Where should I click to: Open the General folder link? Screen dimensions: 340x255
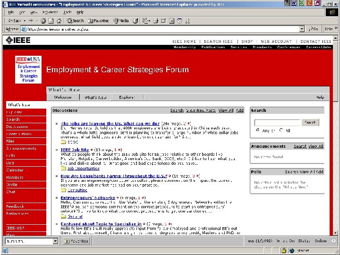coord(75,216)
